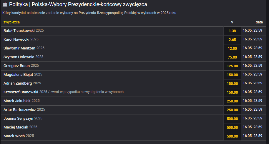Screen dimensions: 269x144
Task: Click the 'V' column header
Action: (232, 22)
